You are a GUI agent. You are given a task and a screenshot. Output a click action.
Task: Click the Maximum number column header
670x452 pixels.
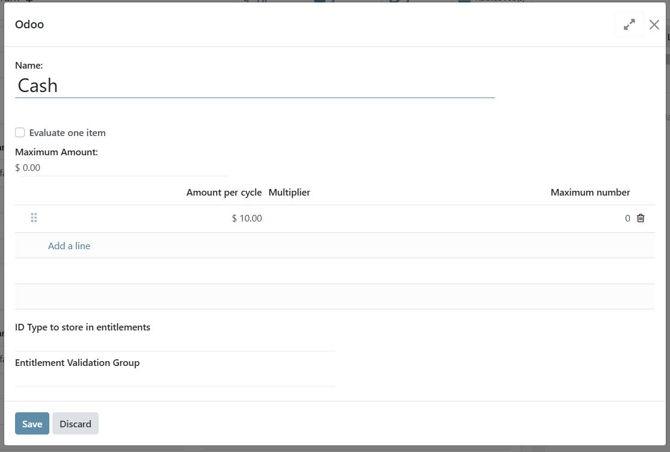(590, 192)
